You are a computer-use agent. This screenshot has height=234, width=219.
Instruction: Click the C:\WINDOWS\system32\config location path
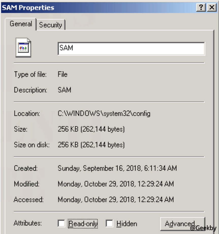(104, 113)
